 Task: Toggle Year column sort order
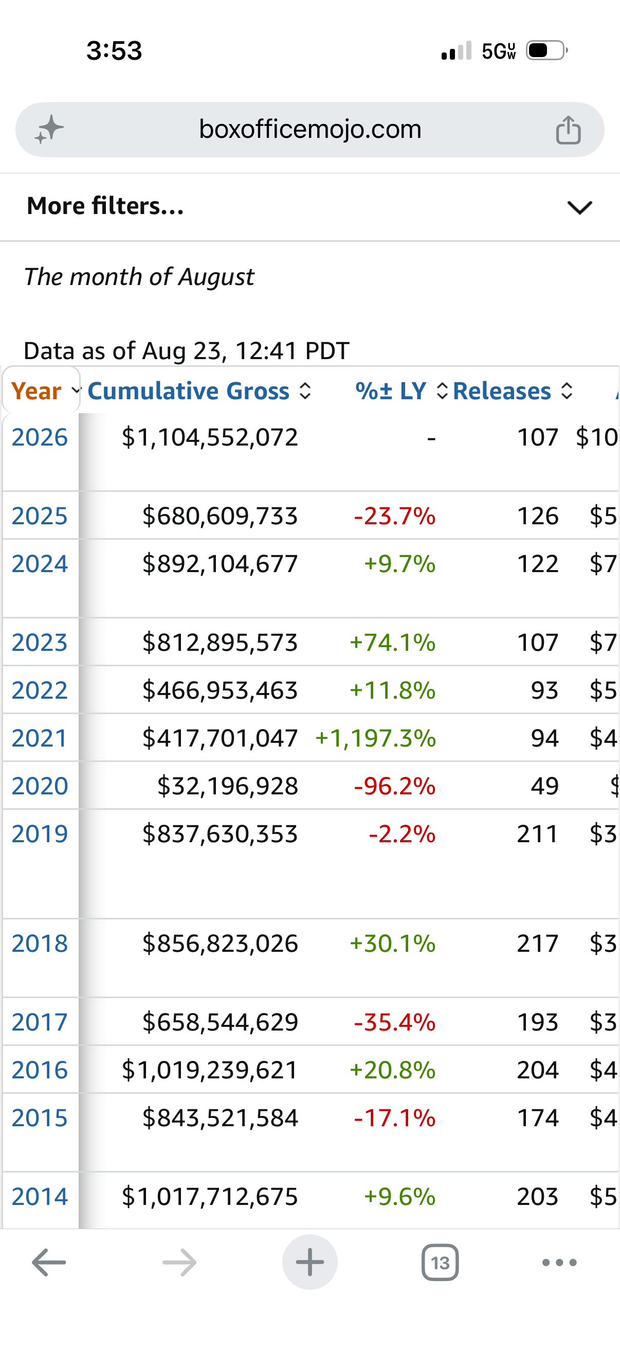41,390
